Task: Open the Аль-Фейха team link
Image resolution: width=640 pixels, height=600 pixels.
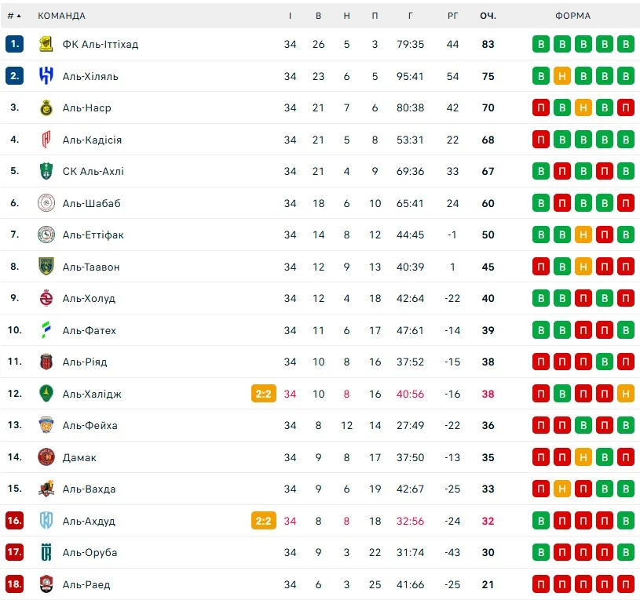Action: tap(90, 425)
